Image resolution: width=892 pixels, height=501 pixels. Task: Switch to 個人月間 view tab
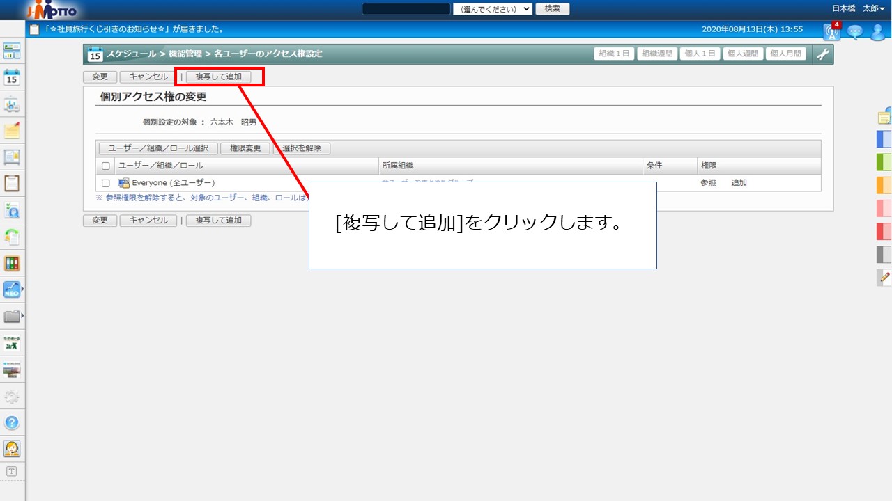(x=785, y=54)
